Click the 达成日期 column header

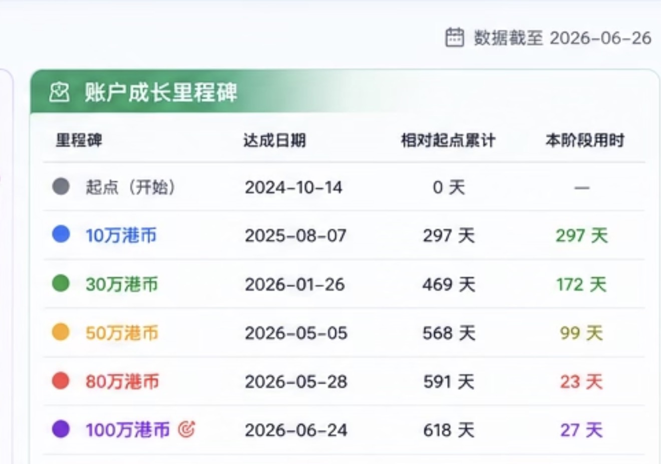(x=274, y=140)
